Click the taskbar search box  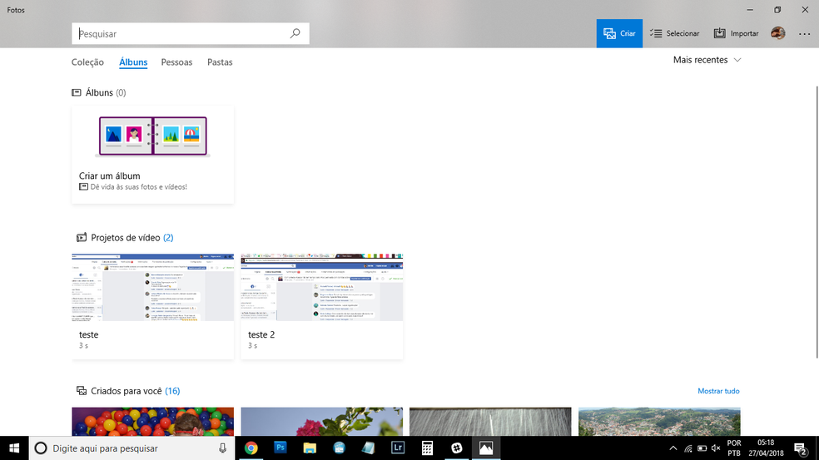coord(132,448)
